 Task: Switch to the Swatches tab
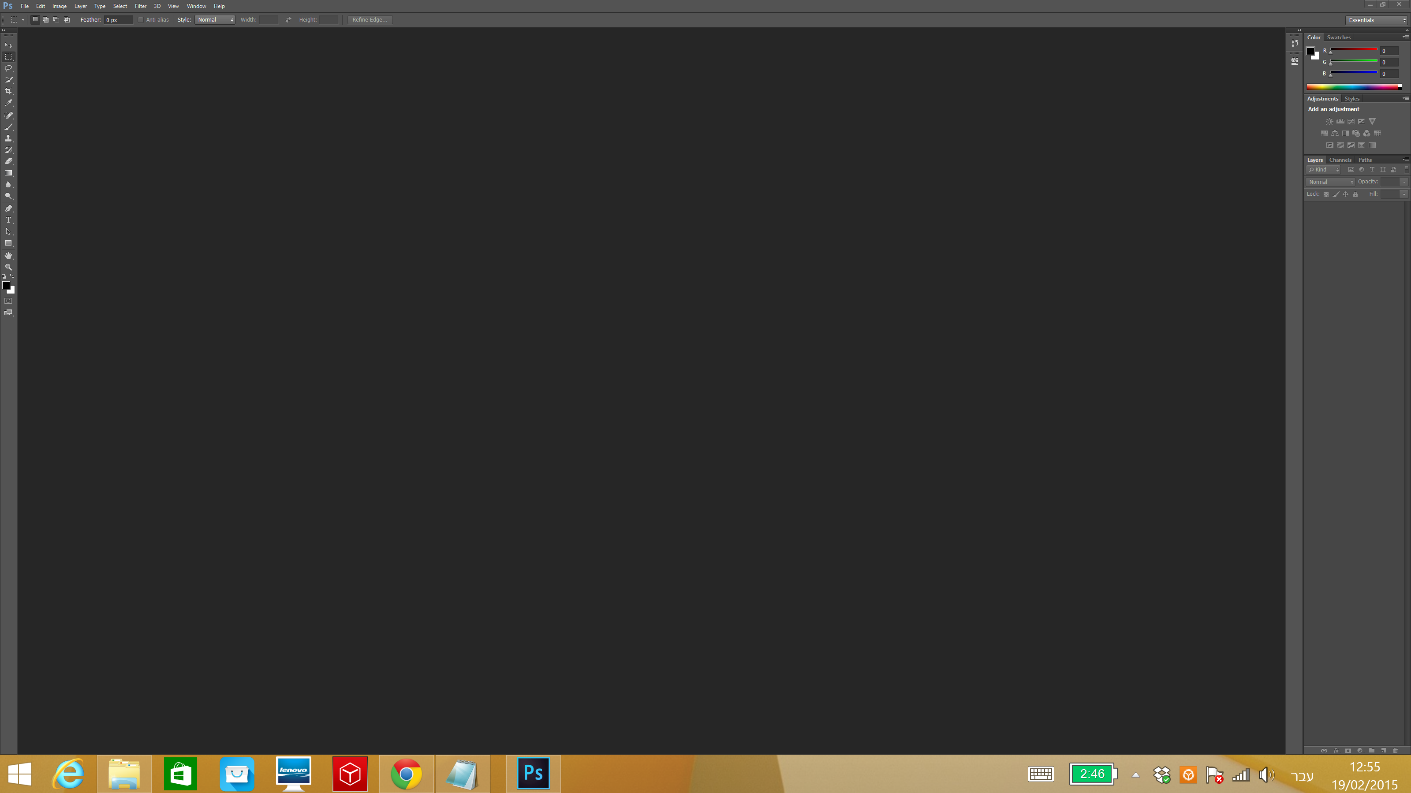click(1338, 37)
